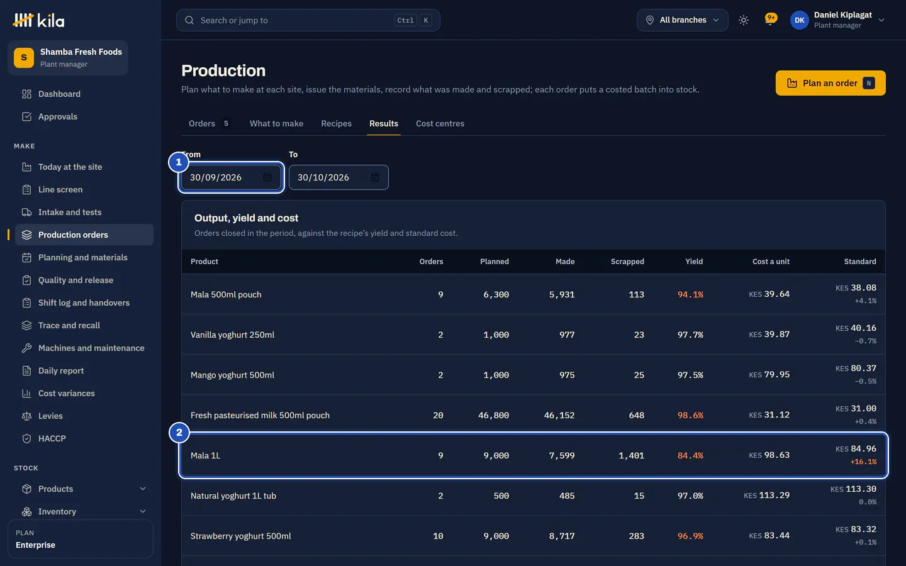Open Dashboard from sidebar
The image size is (906, 566).
coord(84,94)
